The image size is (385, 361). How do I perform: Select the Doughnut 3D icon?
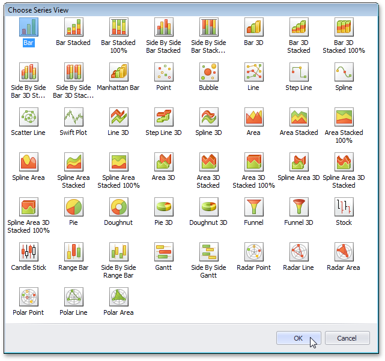(208, 207)
